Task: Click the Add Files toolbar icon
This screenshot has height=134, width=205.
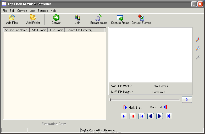Action: click(x=12, y=18)
